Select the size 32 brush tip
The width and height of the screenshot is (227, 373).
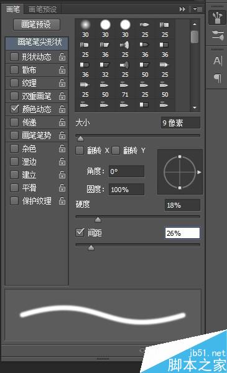105,69
